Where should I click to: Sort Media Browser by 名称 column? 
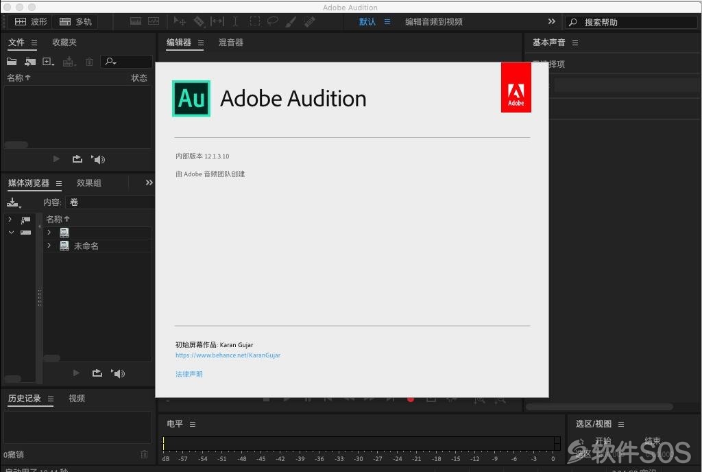pyautogui.click(x=58, y=219)
